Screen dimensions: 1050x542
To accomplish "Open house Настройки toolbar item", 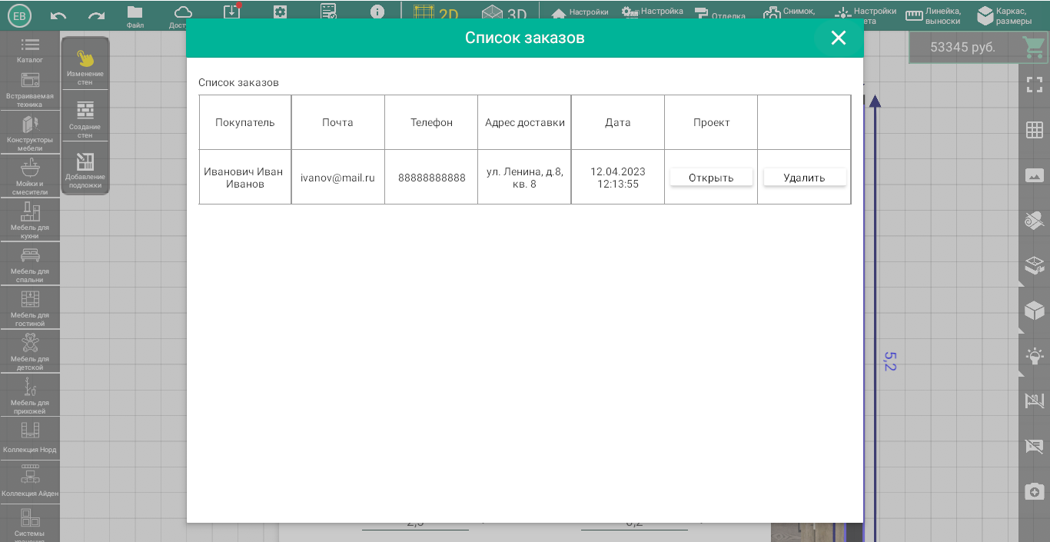I will click(580, 13).
